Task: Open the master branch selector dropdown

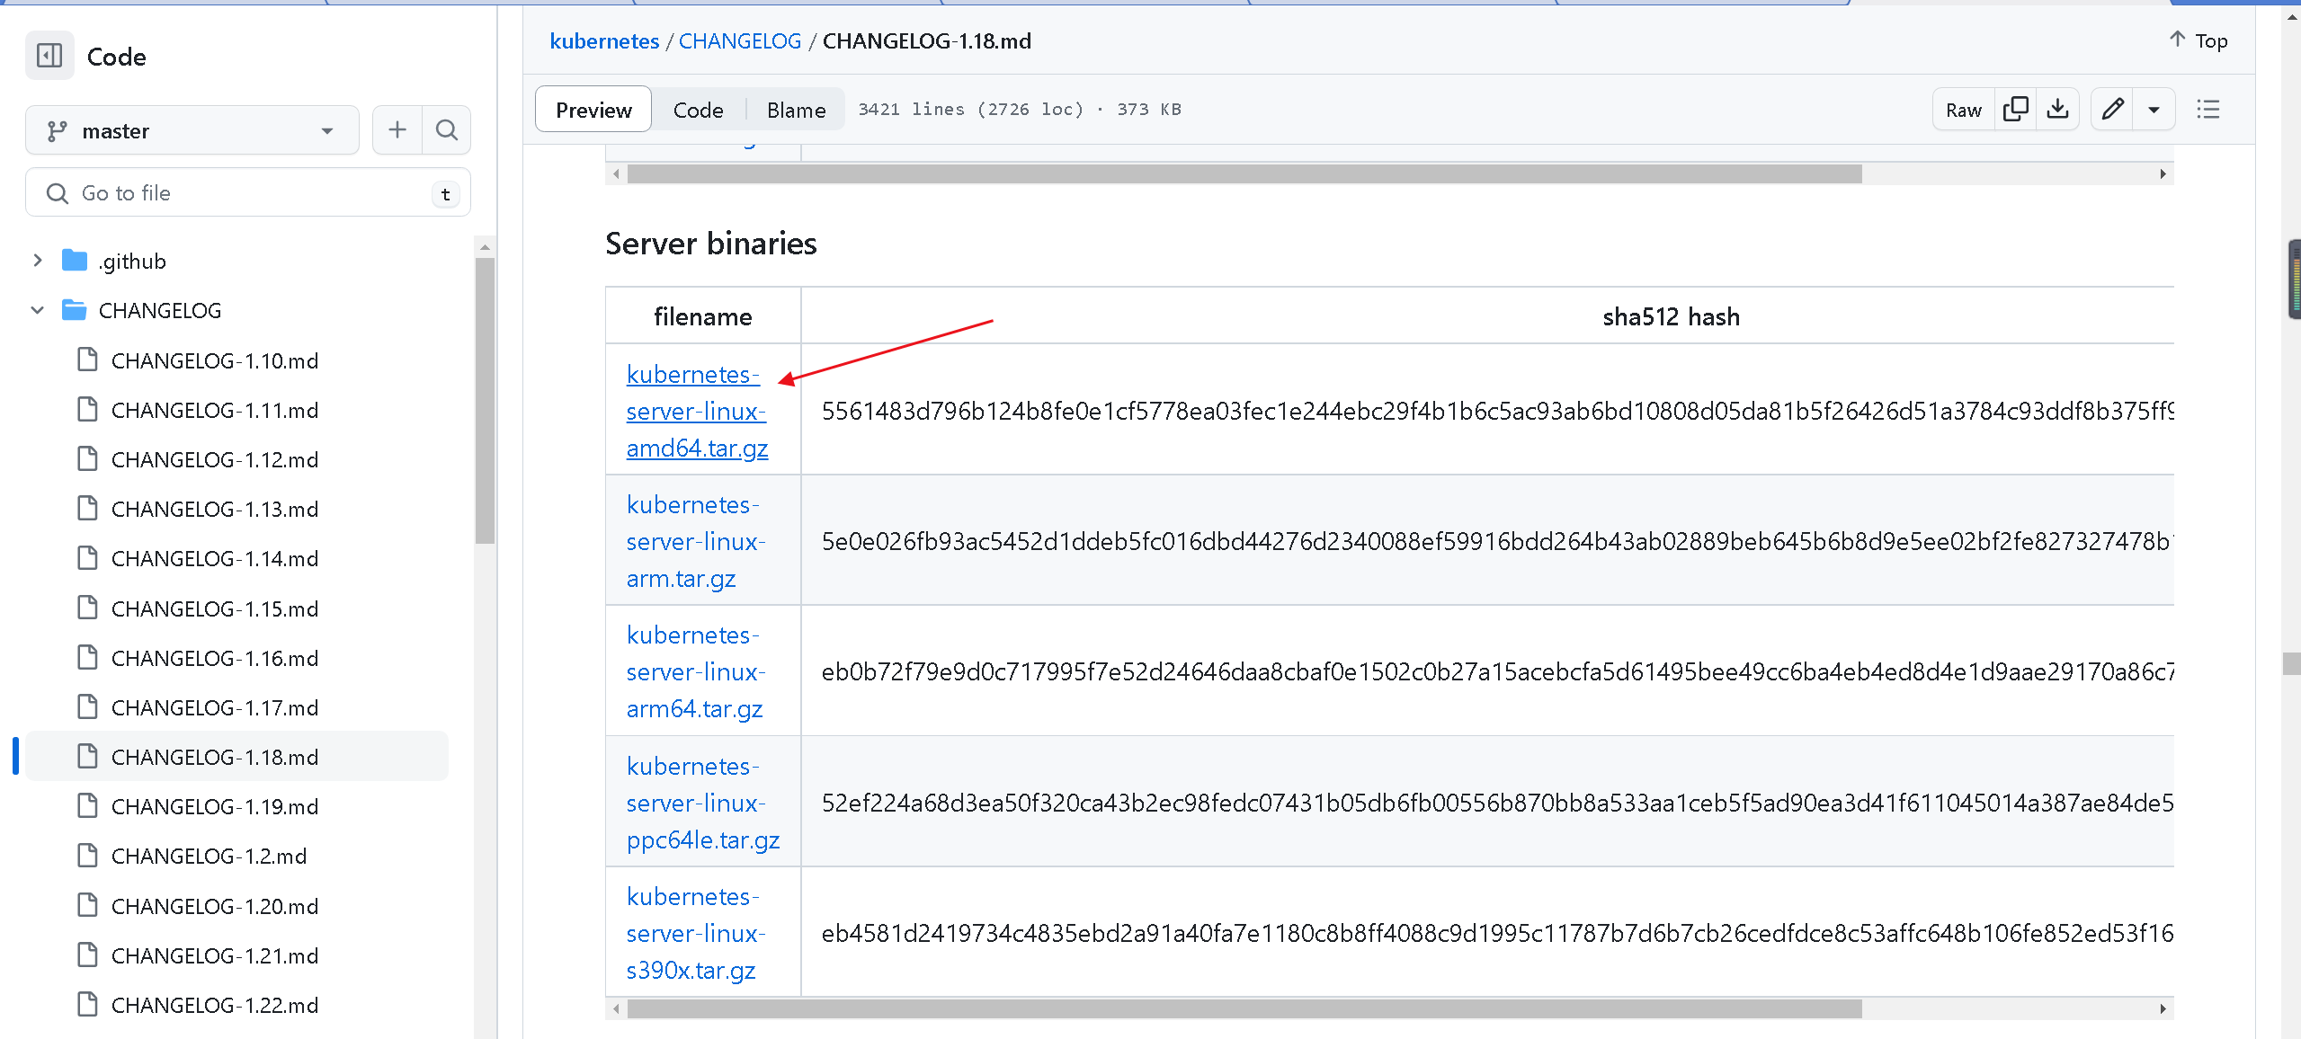Action: pos(192,130)
